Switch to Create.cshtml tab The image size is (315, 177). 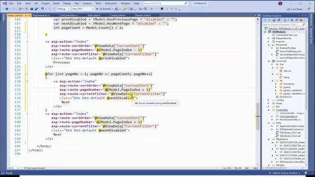click(x=118, y=15)
